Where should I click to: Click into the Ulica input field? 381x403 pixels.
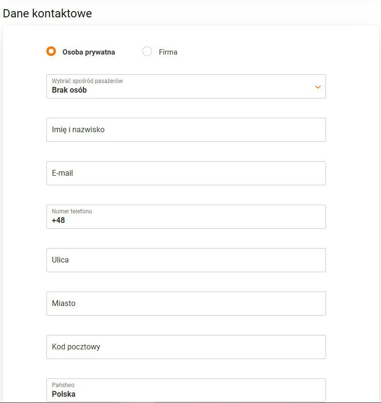coord(186,260)
